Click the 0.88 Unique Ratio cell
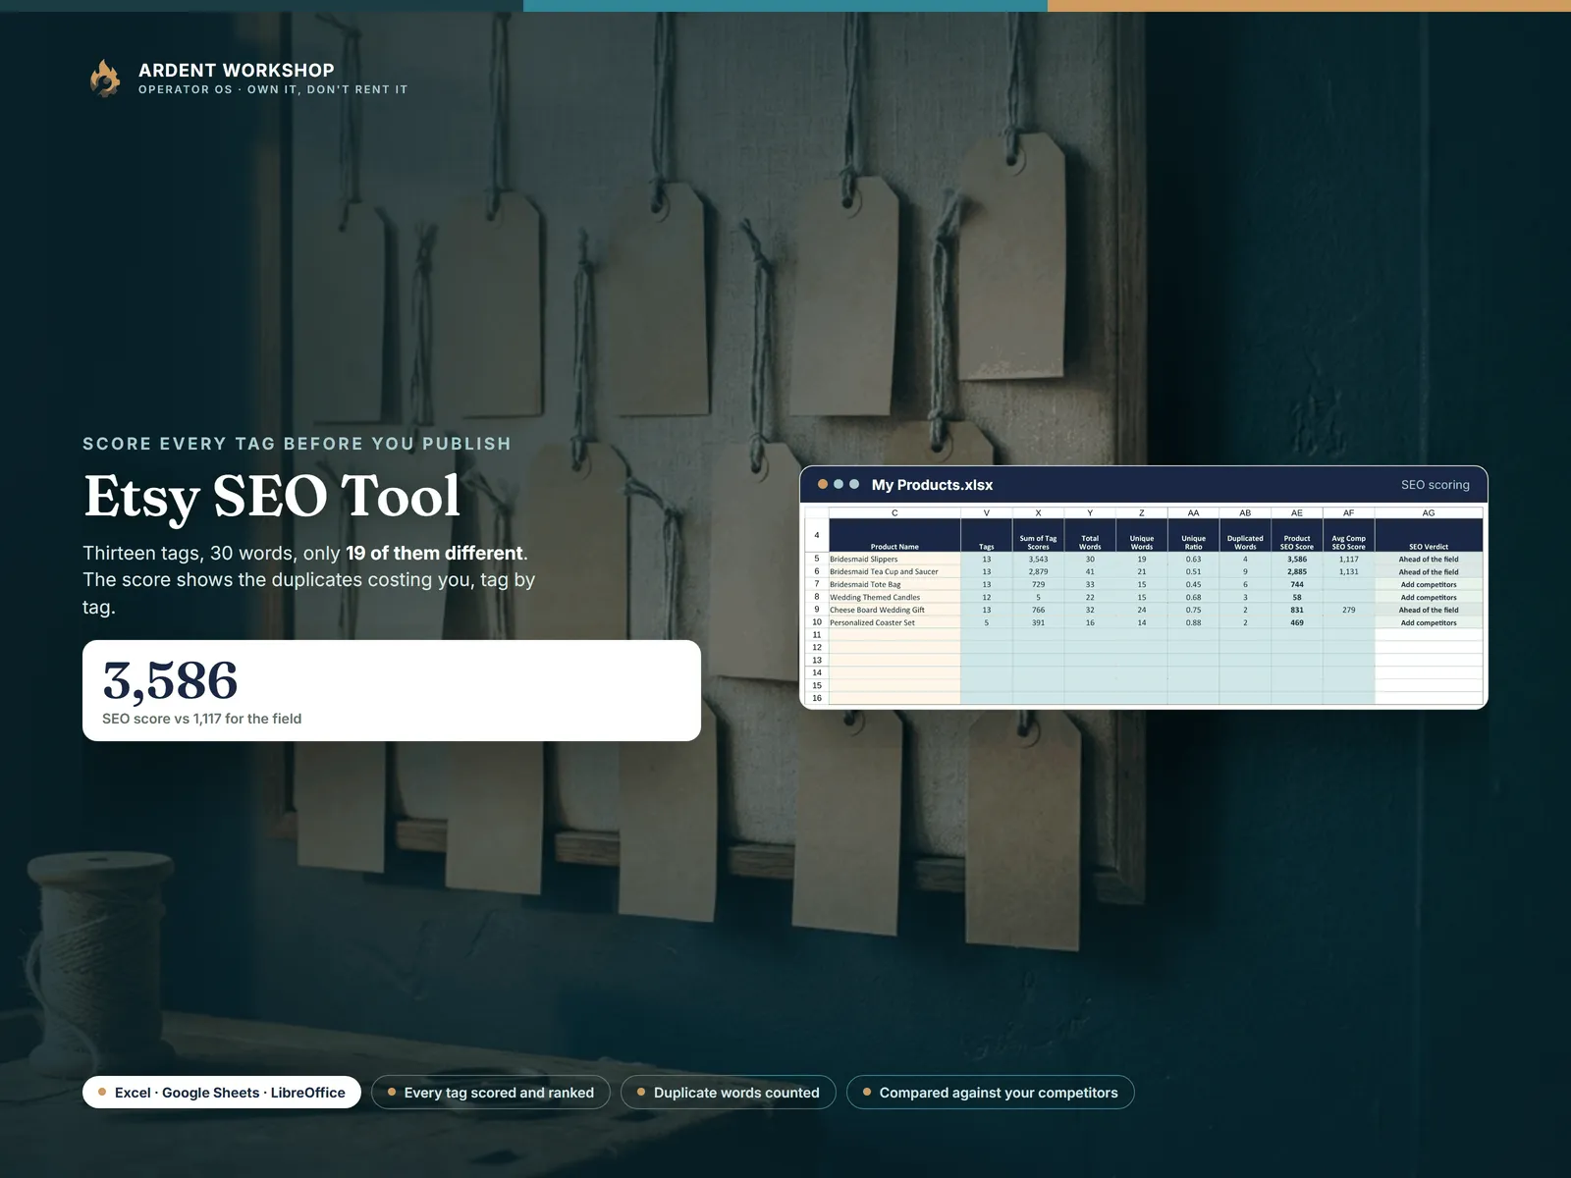Image resolution: width=1571 pixels, height=1178 pixels. point(1193,623)
